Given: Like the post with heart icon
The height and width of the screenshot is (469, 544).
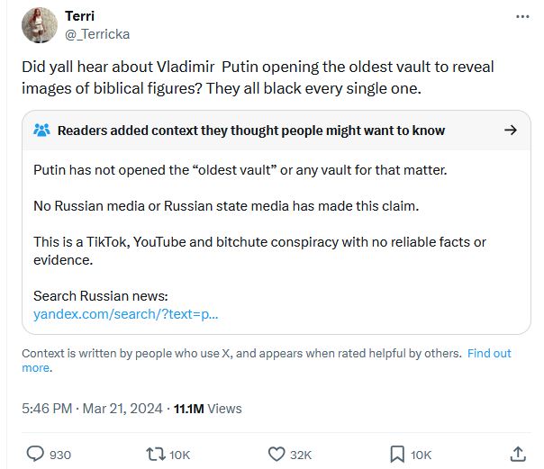Looking at the screenshot, I should pyautogui.click(x=277, y=454).
